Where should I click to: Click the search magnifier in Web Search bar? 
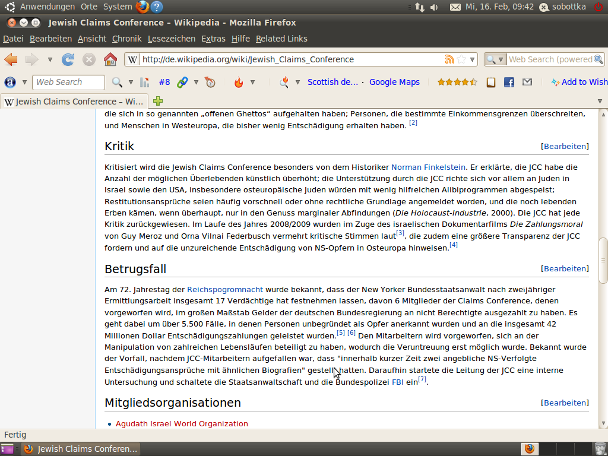(598, 59)
